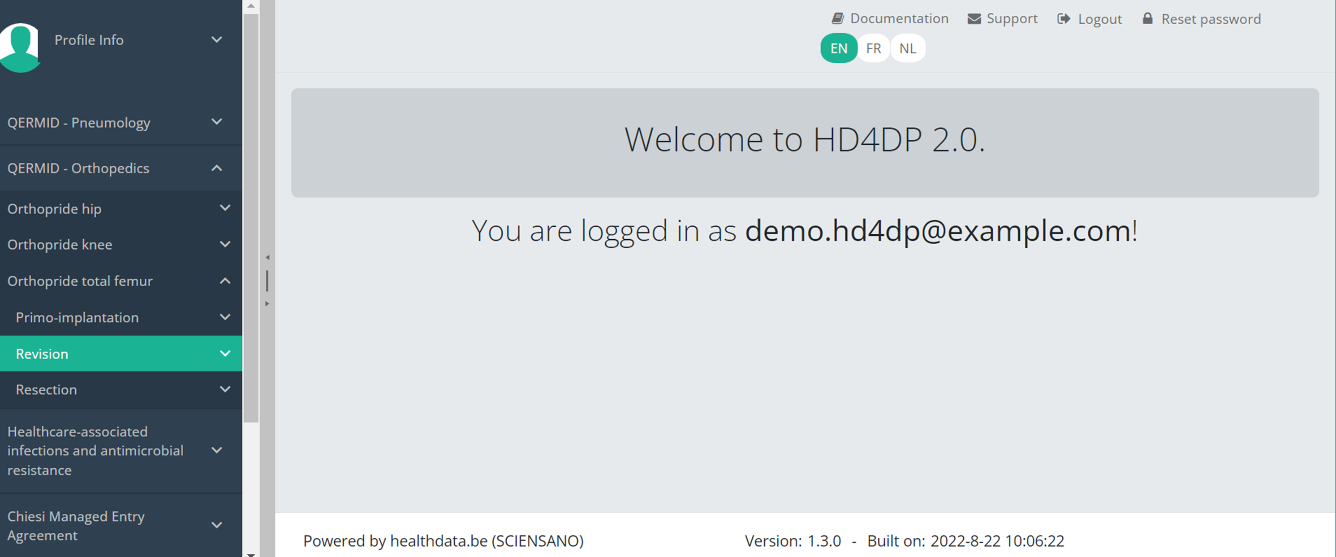Expand the Orthopride hip chevron
Viewport: 1336px width, 557px height.
pyautogui.click(x=225, y=208)
